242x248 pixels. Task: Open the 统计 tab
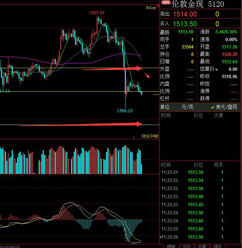pos(217,246)
